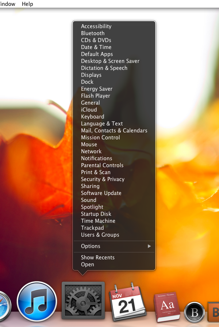Launch iTunes from the Dock
Screen dimensions: 219x327
(x=37, y=301)
